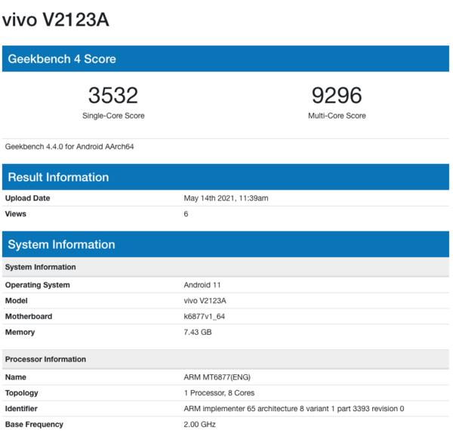Screen dimensions: 453x440
Task: Select the motherboard value k6877v1_64
Action: 205,317
